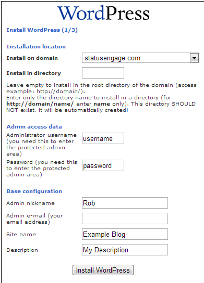Click the Install in directory field
Screen dimensions: 204x283
coord(103,73)
